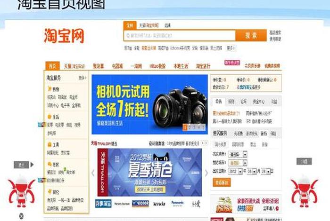Open the 本地生活 navigation item

181,66
